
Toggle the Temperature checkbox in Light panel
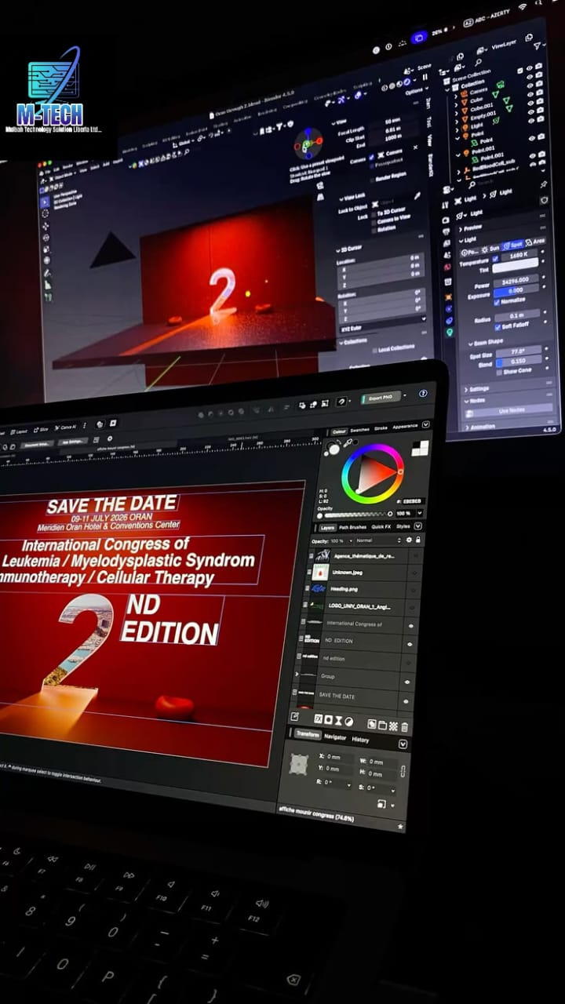point(495,259)
